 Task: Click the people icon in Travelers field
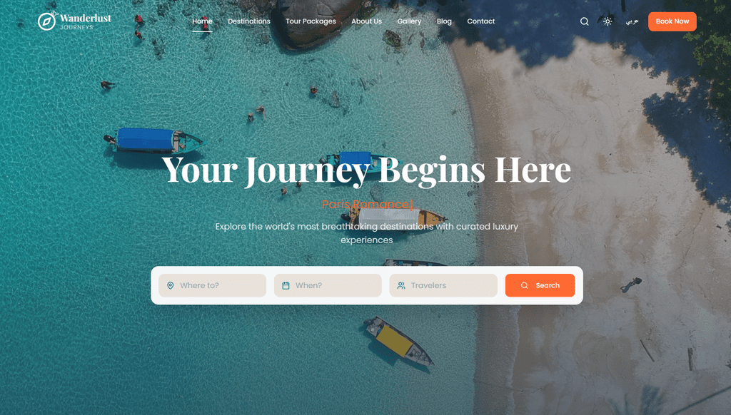pyautogui.click(x=401, y=285)
